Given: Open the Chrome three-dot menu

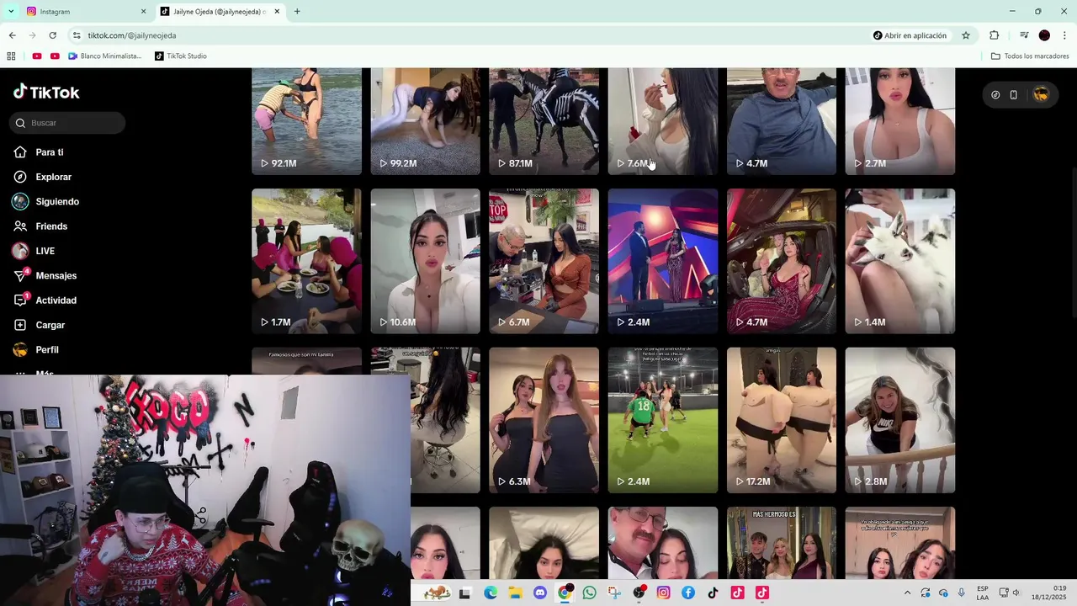Looking at the screenshot, I should pos(1064,35).
